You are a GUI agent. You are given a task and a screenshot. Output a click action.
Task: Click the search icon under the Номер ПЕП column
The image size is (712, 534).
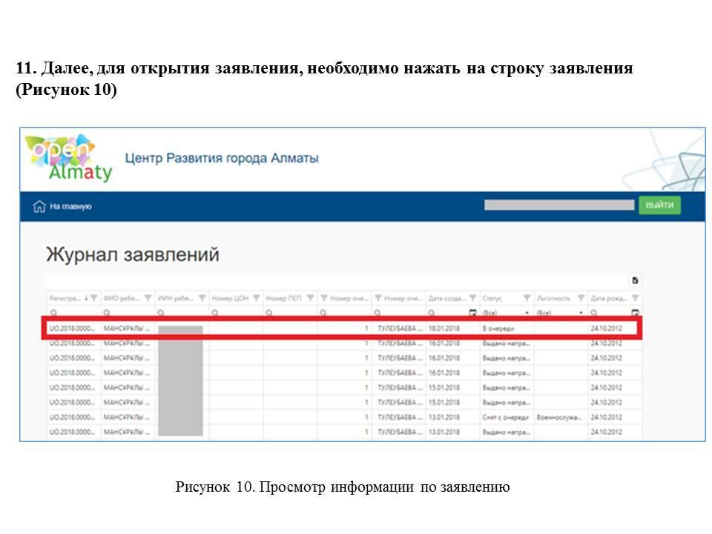pos(268,312)
